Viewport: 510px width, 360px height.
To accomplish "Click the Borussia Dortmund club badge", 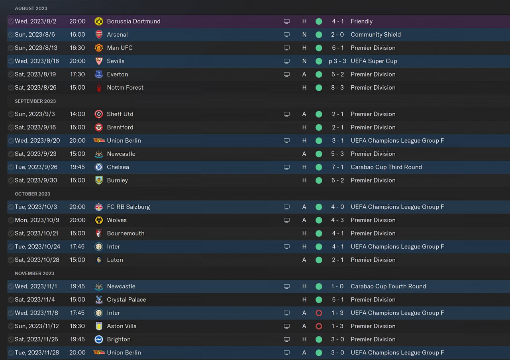I will point(98,22).
